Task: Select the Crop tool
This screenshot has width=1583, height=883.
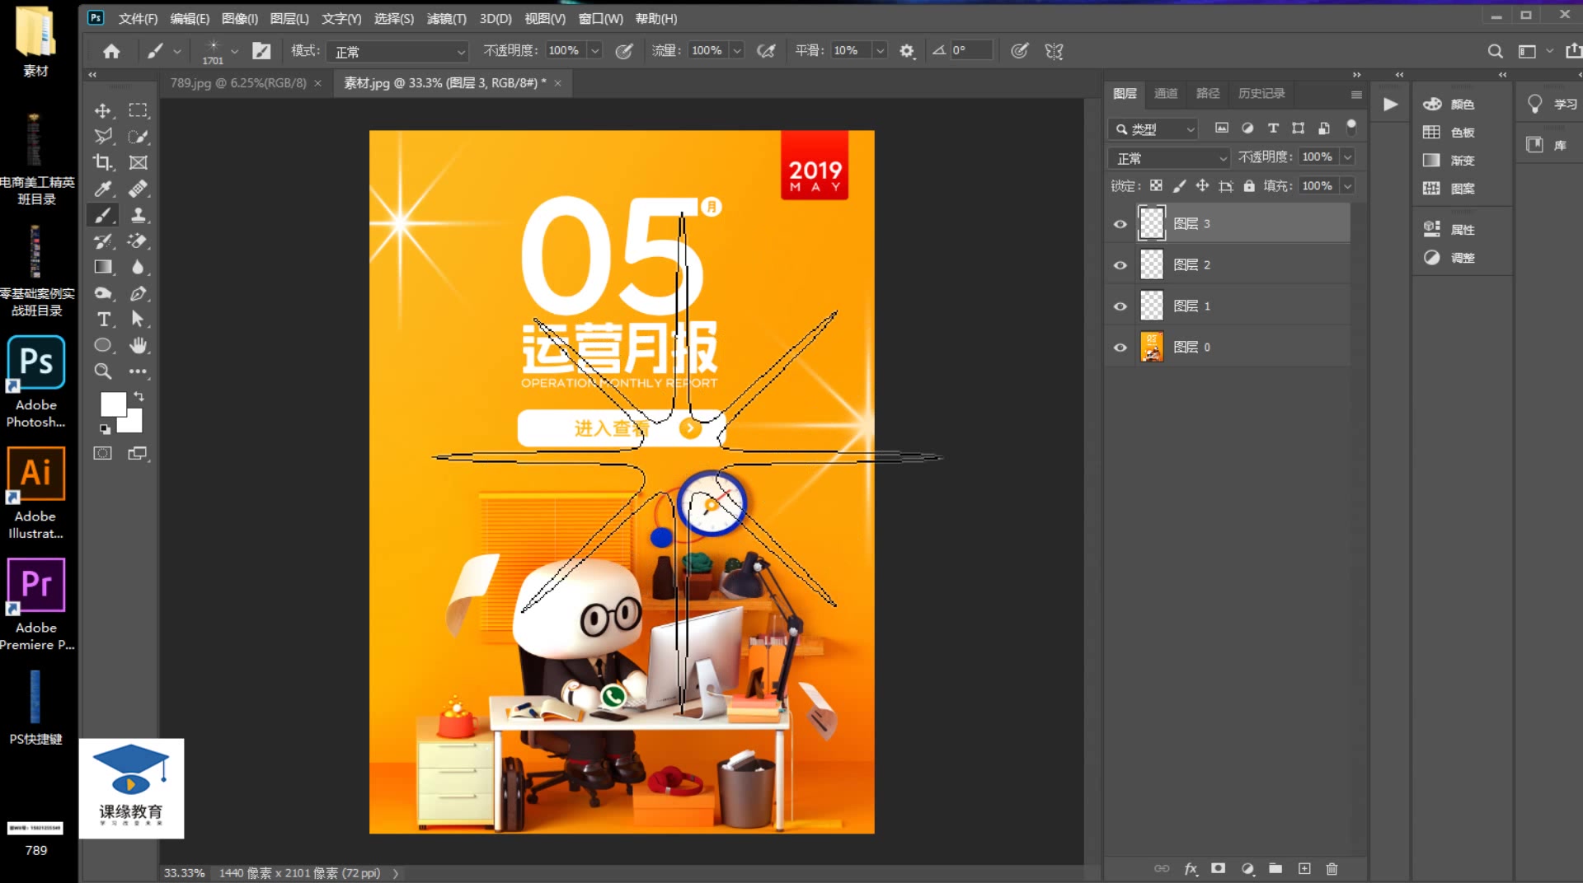Action: coord(103,162)
